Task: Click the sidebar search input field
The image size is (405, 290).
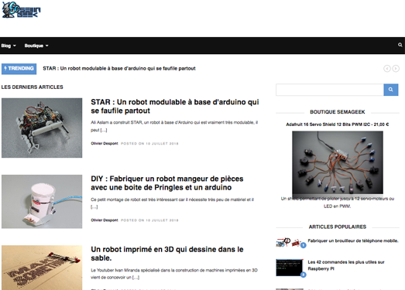Action: coord(330,90)
